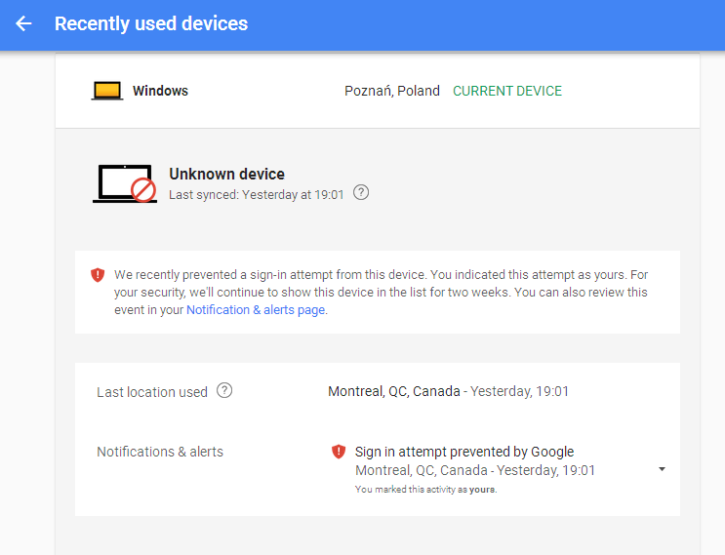Click Montreal, QC, Canada last location value
This screenshot has width=725, height=555.
(x=394, y=391)
